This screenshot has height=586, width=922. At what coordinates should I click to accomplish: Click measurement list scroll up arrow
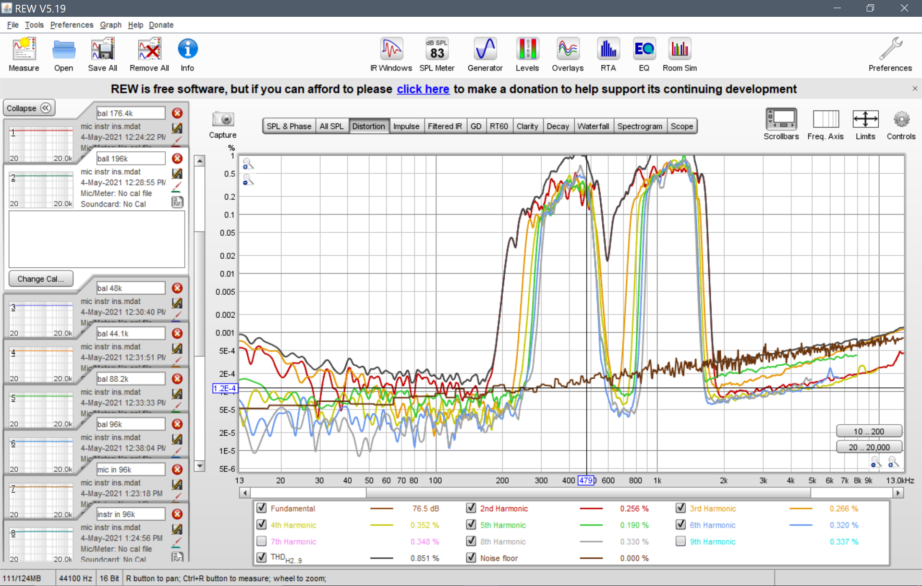point(200,161)
